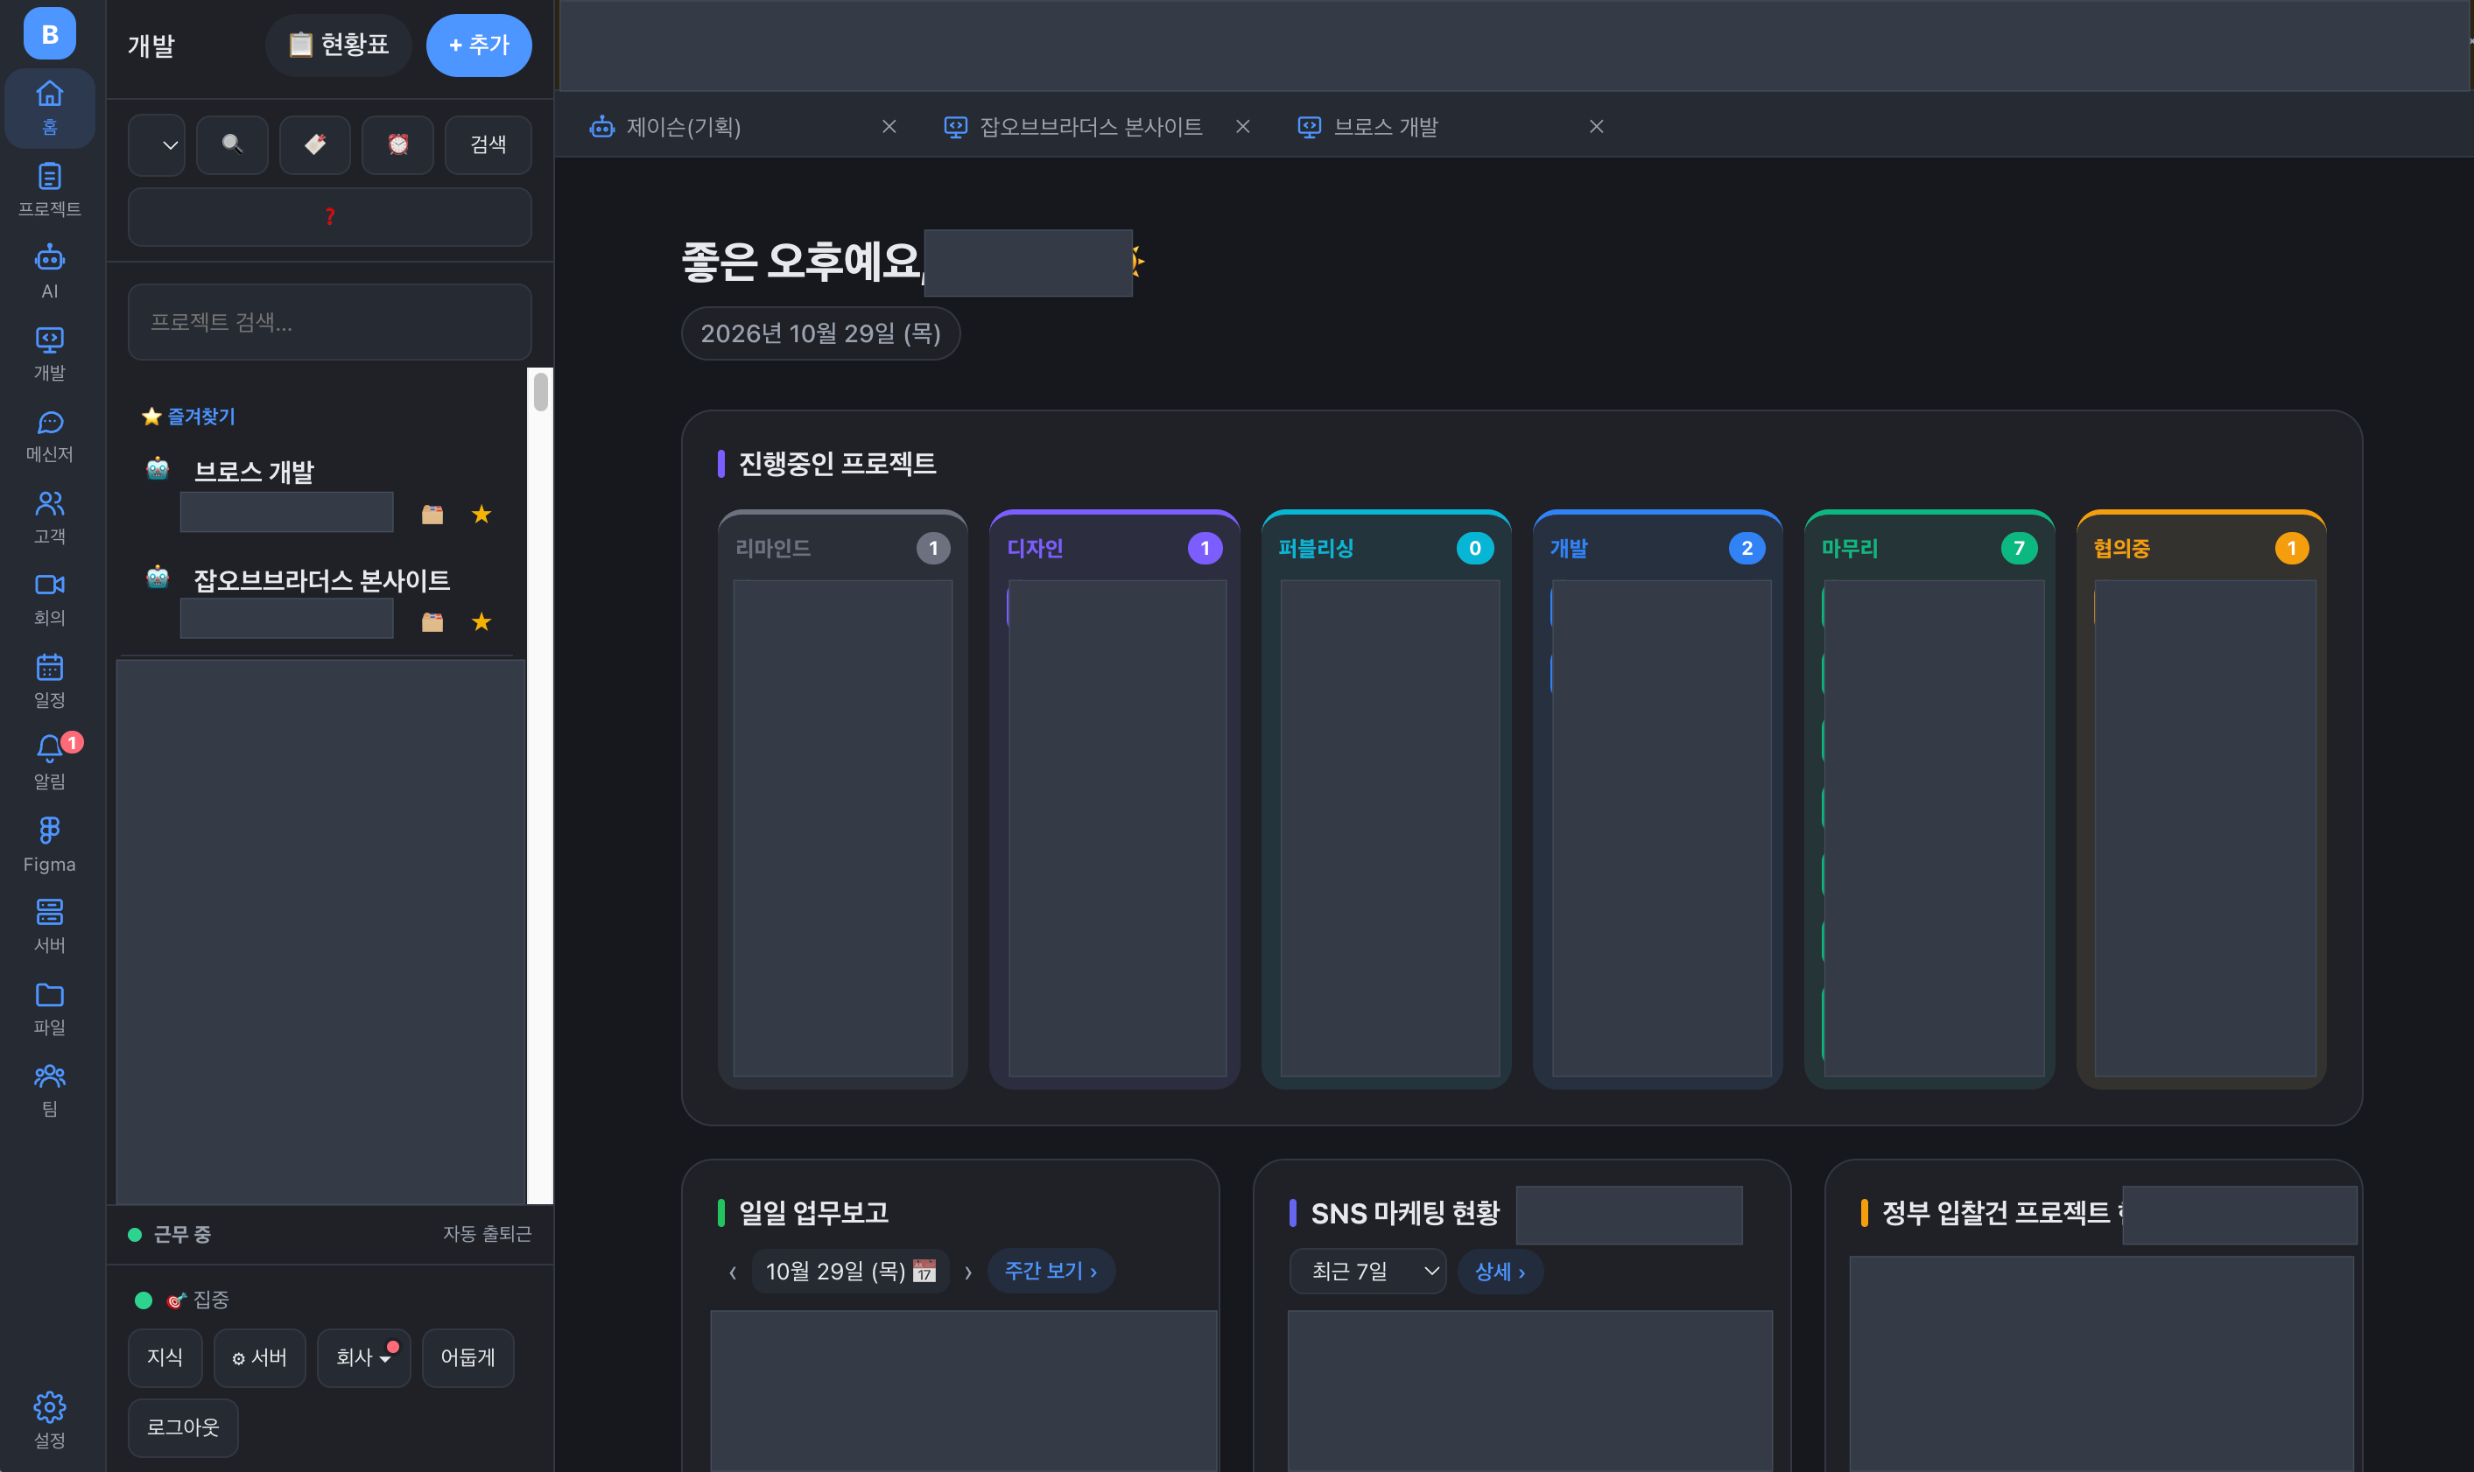Screen dimensions: 2474x1472
Task: Open the Home (홈) sidebar icon
Action: click(x=50, y=109)
